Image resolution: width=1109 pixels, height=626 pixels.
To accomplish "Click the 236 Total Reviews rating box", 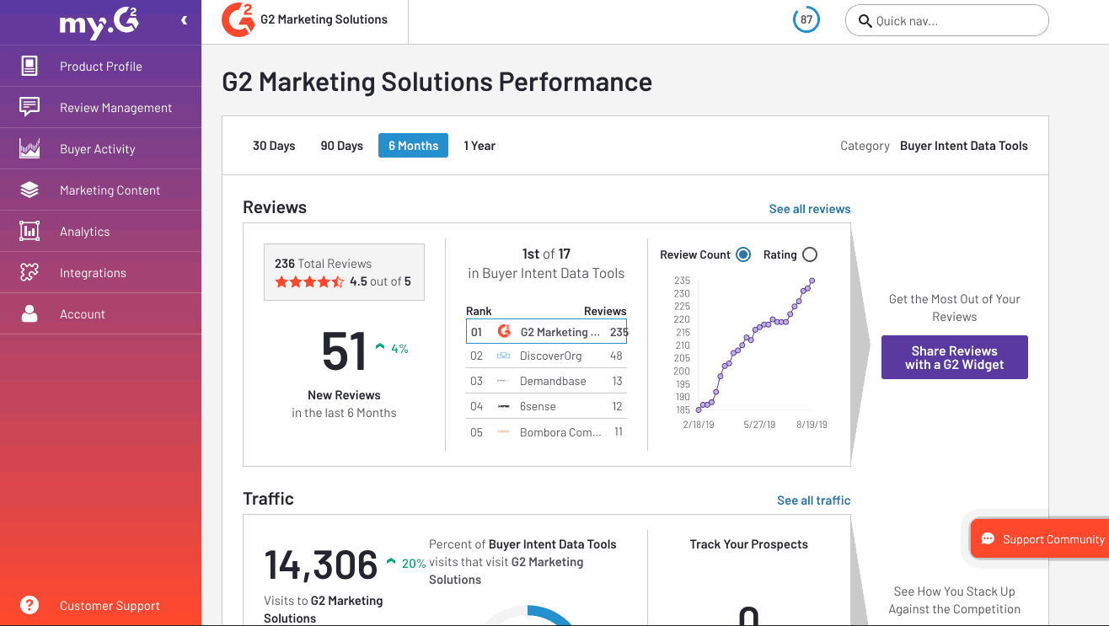I will (x=344, y=272).
